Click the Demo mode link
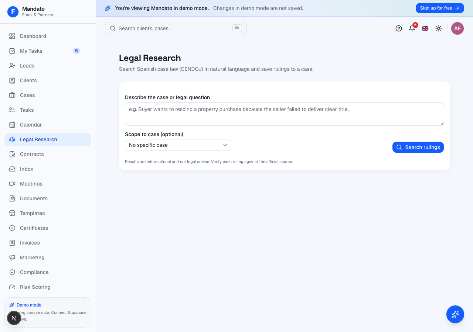Viewport: 473px width, 332px height. click(29, 305)
